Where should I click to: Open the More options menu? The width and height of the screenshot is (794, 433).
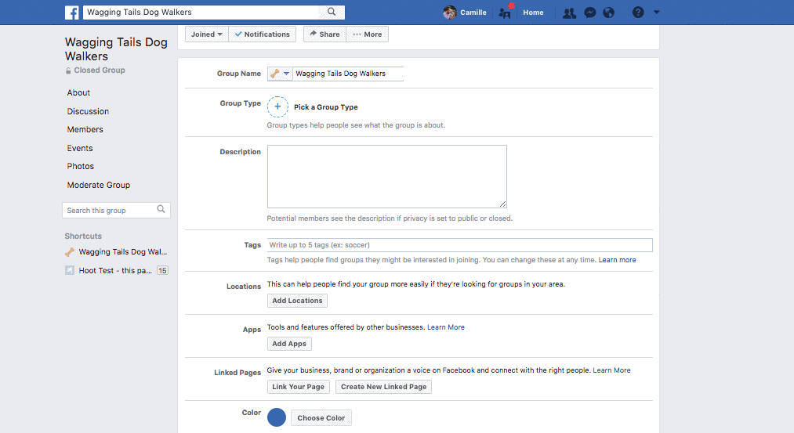point(368,34)
